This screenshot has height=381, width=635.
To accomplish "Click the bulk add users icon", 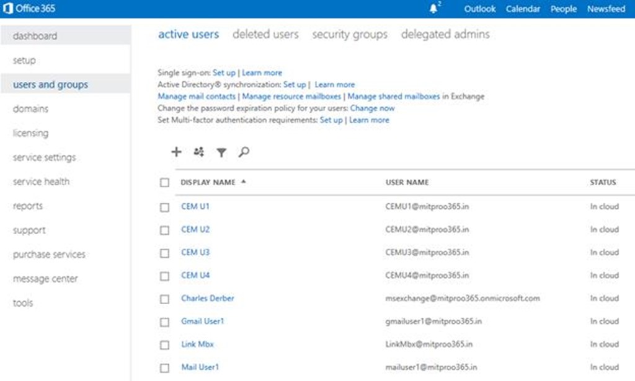I will (198, 152).
